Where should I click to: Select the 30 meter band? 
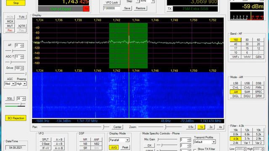click(x=247, y=44)
